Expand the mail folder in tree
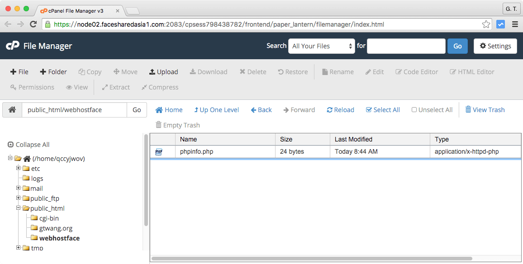Viewport: 523px width, 264px height. (19, 188)
